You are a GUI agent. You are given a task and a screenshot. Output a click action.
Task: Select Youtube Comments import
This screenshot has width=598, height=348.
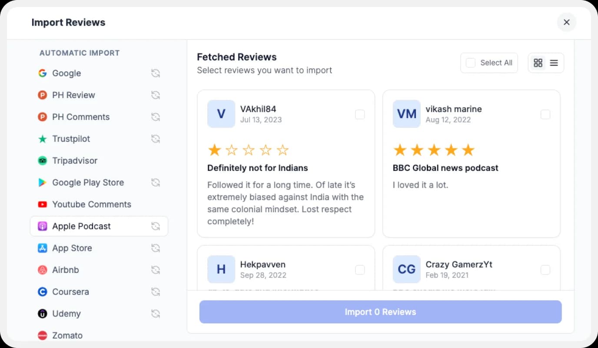coord(91,204)
